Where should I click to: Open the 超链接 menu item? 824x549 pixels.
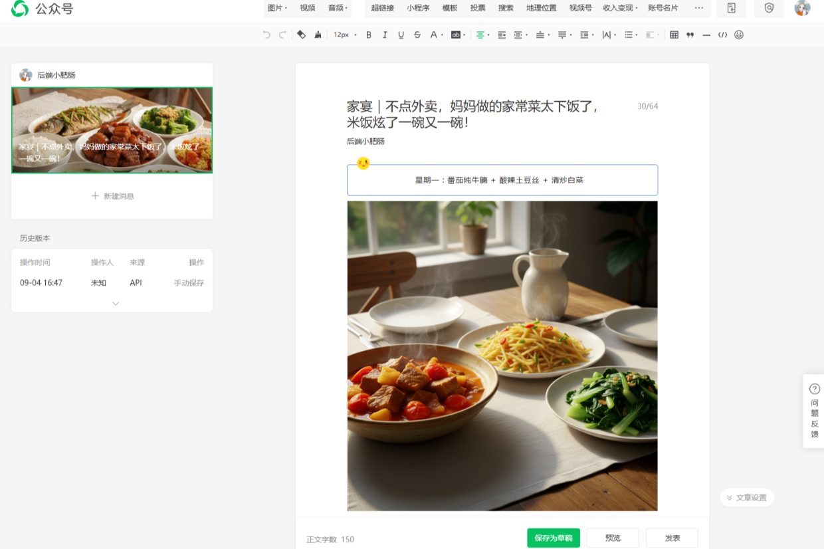point(383,8)
